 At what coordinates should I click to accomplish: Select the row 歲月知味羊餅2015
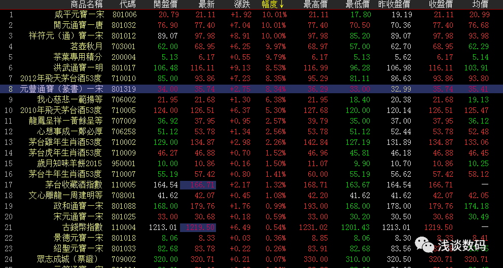pyautogui.click(x=251, y=164)
